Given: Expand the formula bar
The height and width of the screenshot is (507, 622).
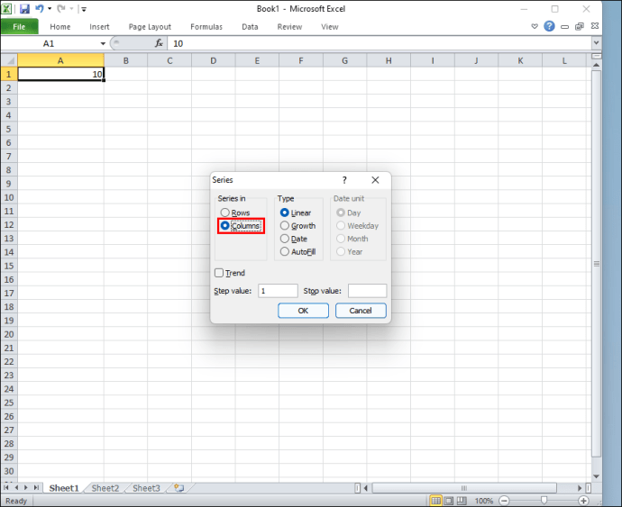Looking at the screenshot, I should coord(596,43).
